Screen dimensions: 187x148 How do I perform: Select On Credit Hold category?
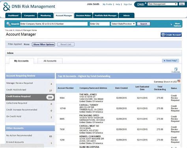(x=30, y=116)
